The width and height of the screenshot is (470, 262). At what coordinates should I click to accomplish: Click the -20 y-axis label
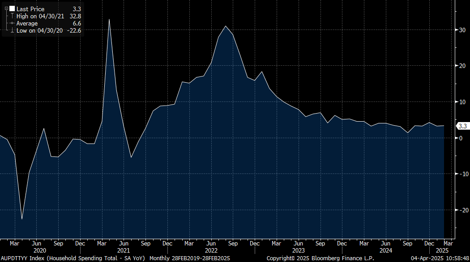click(x=463, y=210)
